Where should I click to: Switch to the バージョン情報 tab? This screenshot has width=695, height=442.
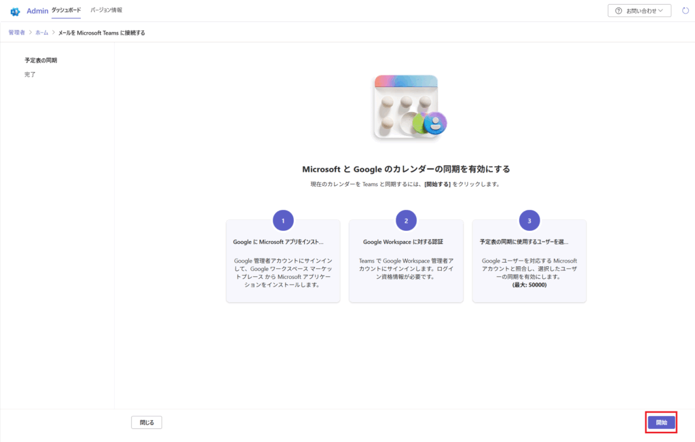(107, 10)
